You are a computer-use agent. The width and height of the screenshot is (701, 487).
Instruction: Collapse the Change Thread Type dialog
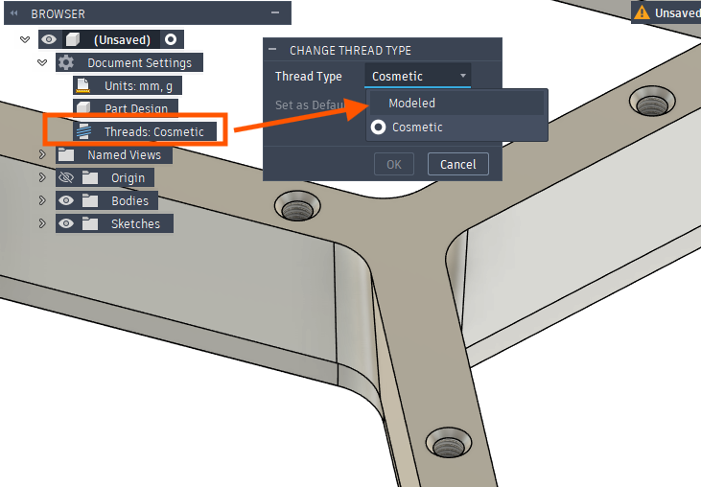pos(272,49)
